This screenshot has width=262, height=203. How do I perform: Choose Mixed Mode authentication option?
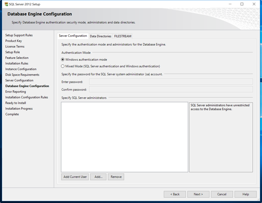coord(63,66)
